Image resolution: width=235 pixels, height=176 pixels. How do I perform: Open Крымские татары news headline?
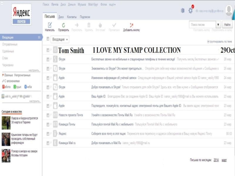pos(24,139)
